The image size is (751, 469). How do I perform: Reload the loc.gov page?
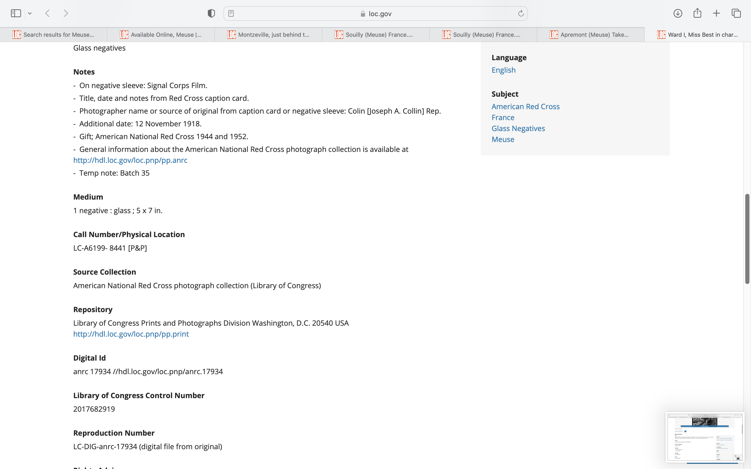(521, 13)
